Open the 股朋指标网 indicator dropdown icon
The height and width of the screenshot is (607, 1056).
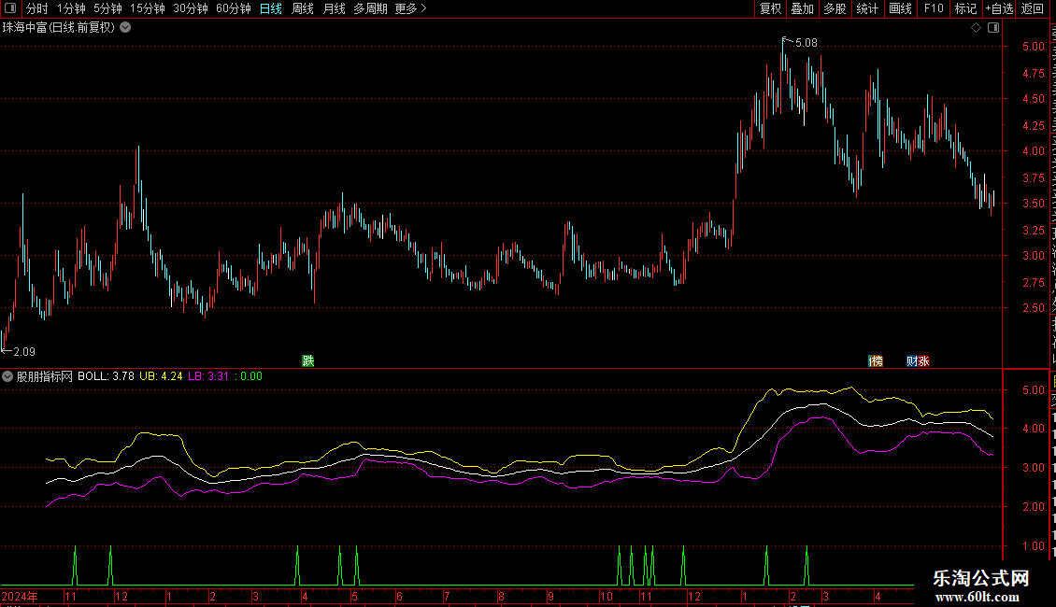7,377
